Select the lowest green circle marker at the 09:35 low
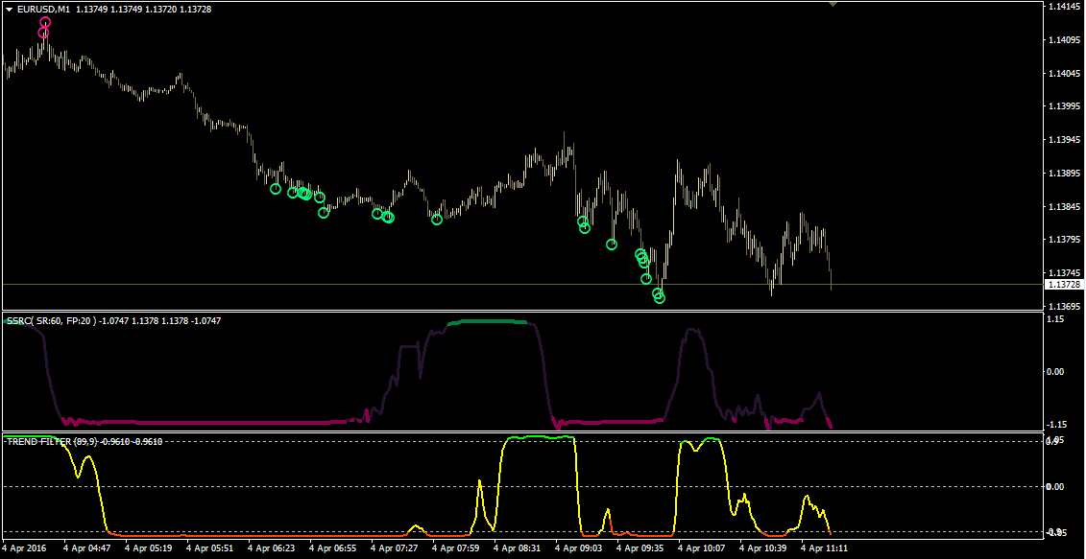The image size is (1086, 559). [660, 298]
